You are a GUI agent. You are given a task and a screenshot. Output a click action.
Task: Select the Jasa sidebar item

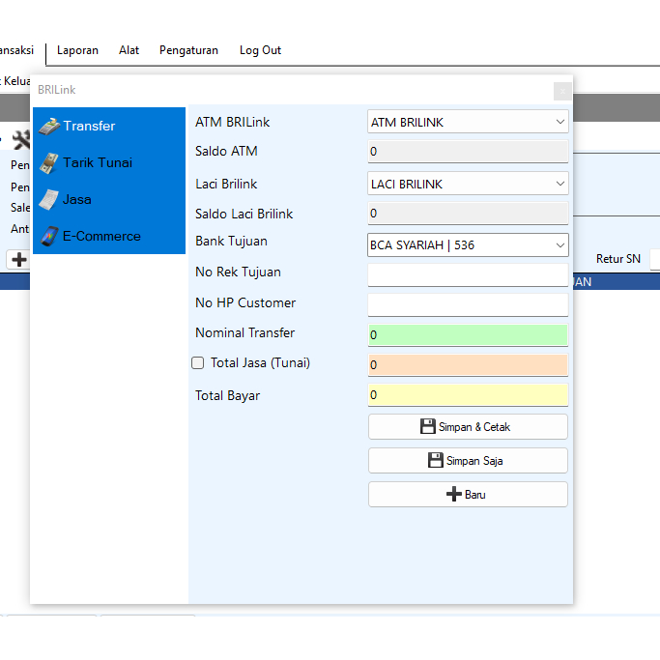point(109,199)
